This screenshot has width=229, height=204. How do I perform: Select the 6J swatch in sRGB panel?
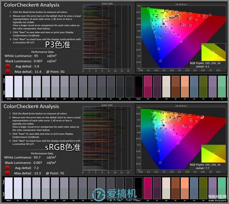click(x=18, y=188)
